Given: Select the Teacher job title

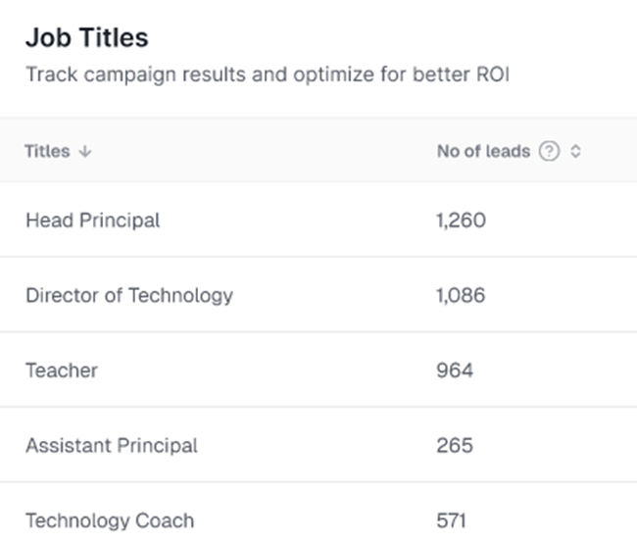Looking at the screenshot, I should click(62, 371).
